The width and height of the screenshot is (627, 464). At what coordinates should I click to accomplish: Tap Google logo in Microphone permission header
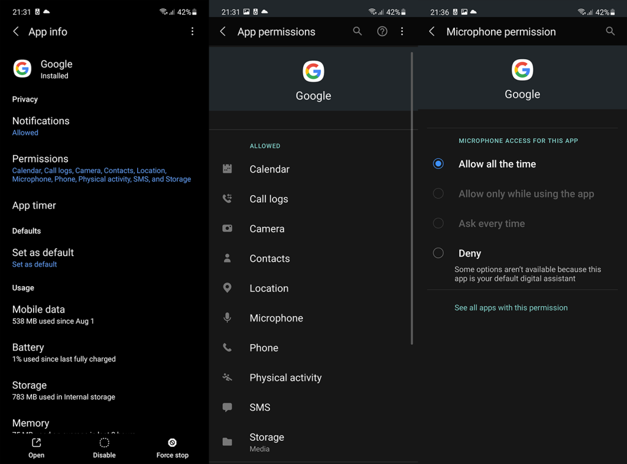tap(522, 70)
